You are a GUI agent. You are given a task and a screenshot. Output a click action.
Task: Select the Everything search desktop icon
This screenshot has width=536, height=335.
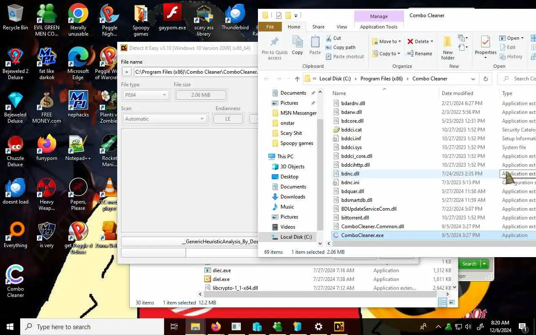15,235
